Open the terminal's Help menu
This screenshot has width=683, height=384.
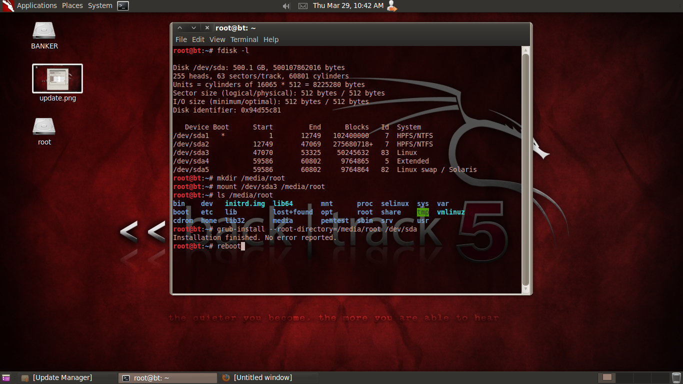point(271,39)
